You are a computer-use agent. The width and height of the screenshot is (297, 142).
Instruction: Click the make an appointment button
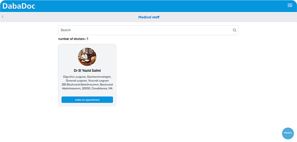pyautogui.click(x=87, y=100)
